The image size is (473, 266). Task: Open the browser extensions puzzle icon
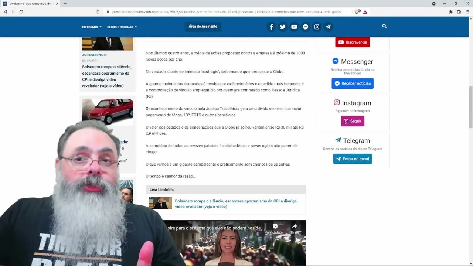451,12
